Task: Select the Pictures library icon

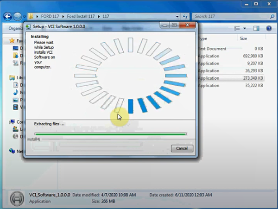Action: (16, 100)
